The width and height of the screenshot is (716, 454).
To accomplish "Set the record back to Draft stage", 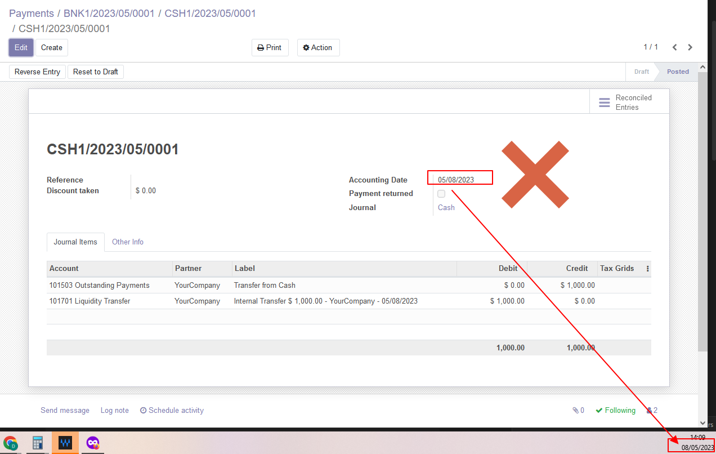I will click(x=95, y=72).
